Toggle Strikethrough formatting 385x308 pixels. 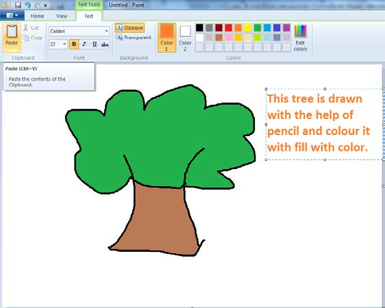[105, 44]
